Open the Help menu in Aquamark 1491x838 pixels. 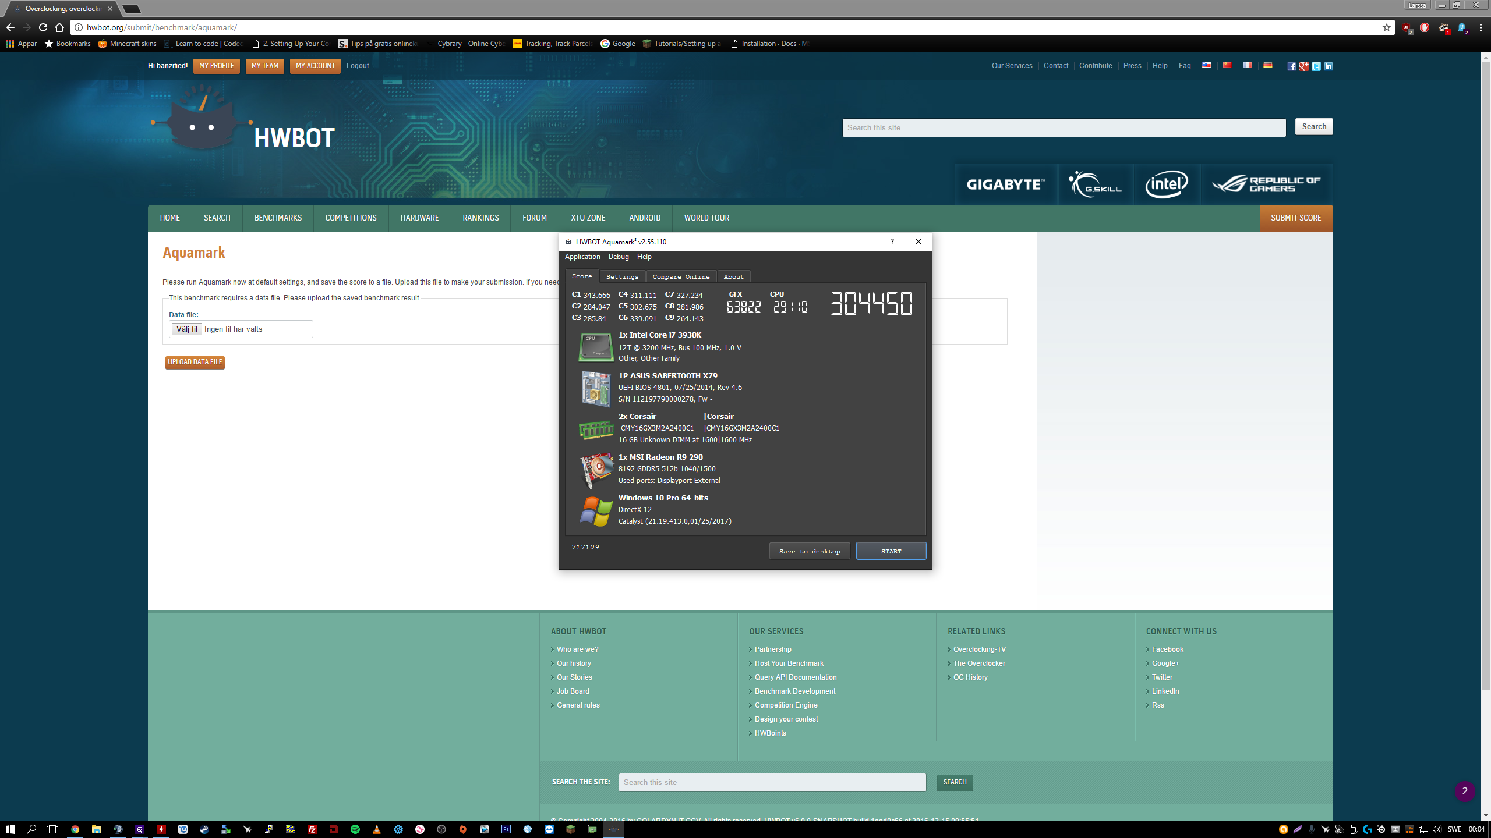(x=644, y=257)
